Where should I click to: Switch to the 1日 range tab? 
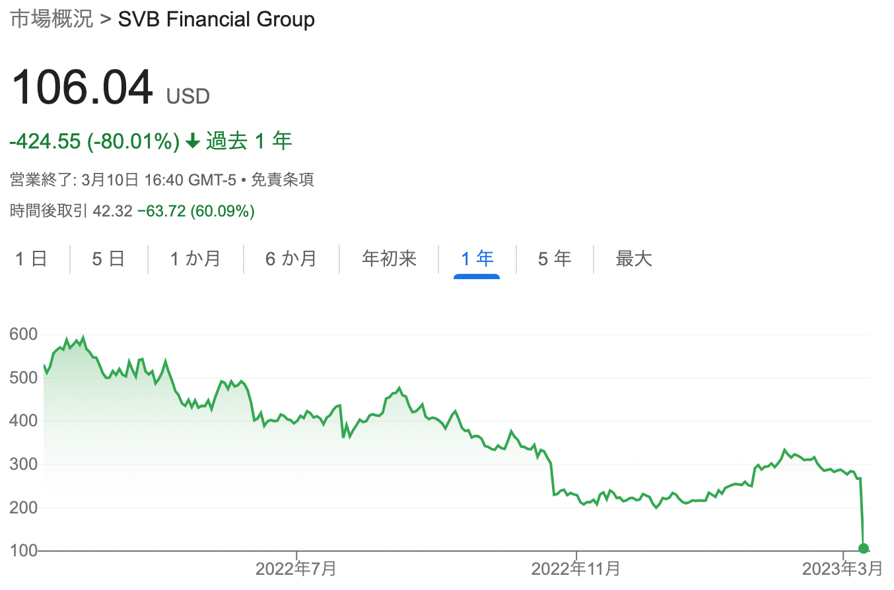tap(31, 259)
